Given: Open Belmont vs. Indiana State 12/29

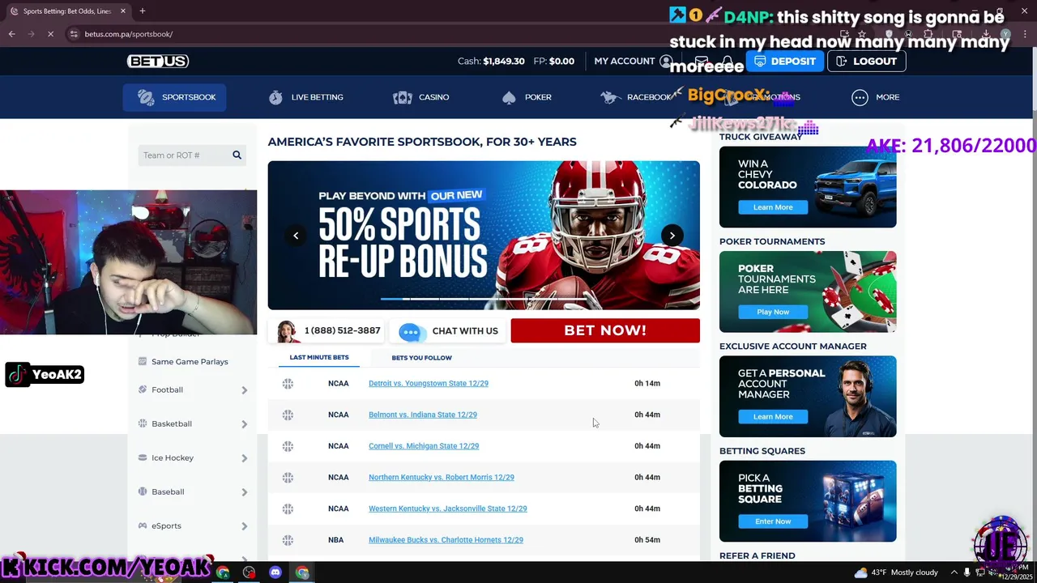Looking at the screenshot, I should pos(423,415).
